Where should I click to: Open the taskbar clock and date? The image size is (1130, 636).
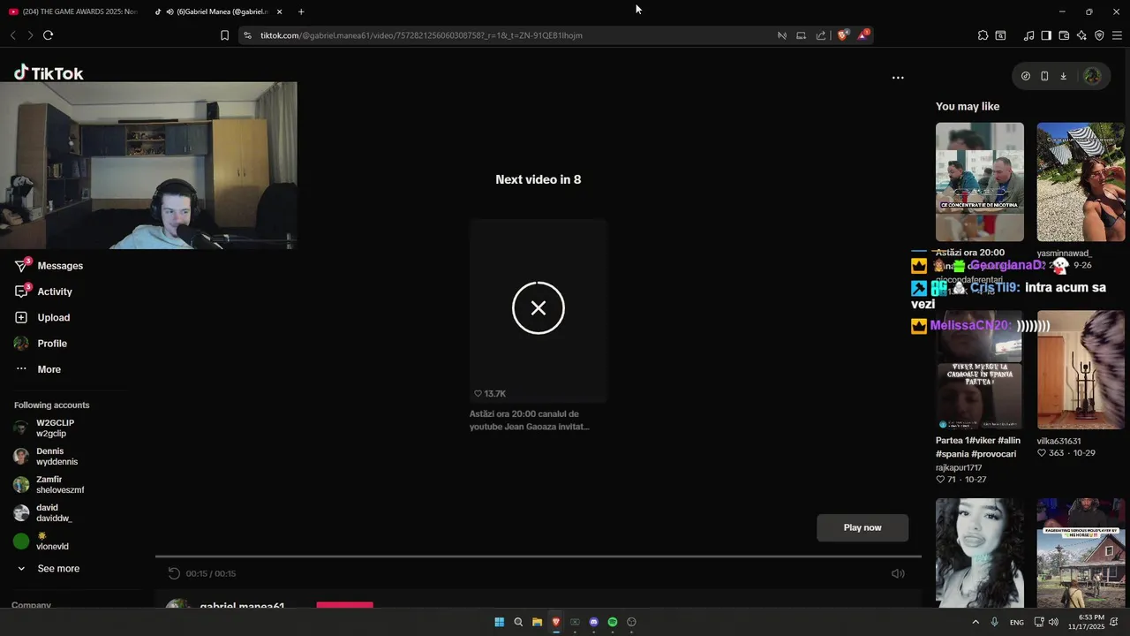point(1086,622)
